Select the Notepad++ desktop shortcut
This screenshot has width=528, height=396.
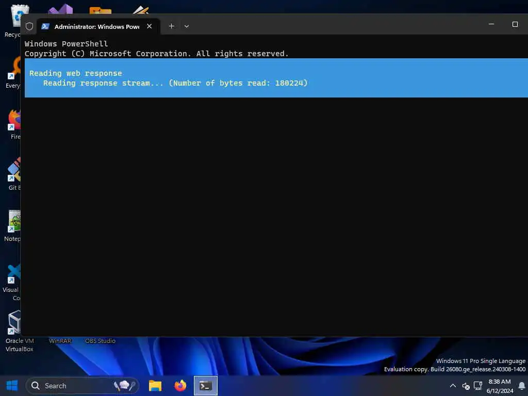coord(13,226)
